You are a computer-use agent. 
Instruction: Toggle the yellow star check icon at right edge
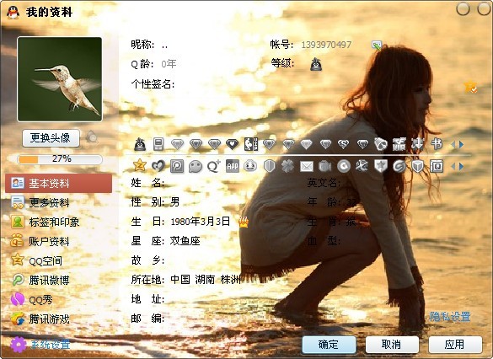(x=471, y=87)
